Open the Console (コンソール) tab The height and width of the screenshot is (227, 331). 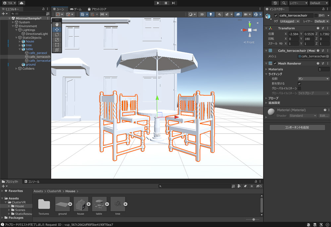(x=31, y=182)
